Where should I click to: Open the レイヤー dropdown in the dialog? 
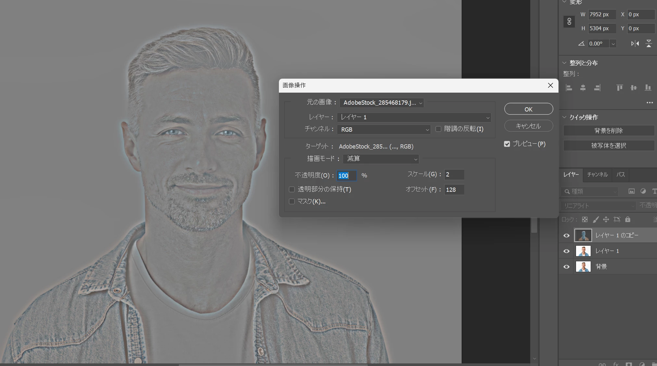point(414,117)
